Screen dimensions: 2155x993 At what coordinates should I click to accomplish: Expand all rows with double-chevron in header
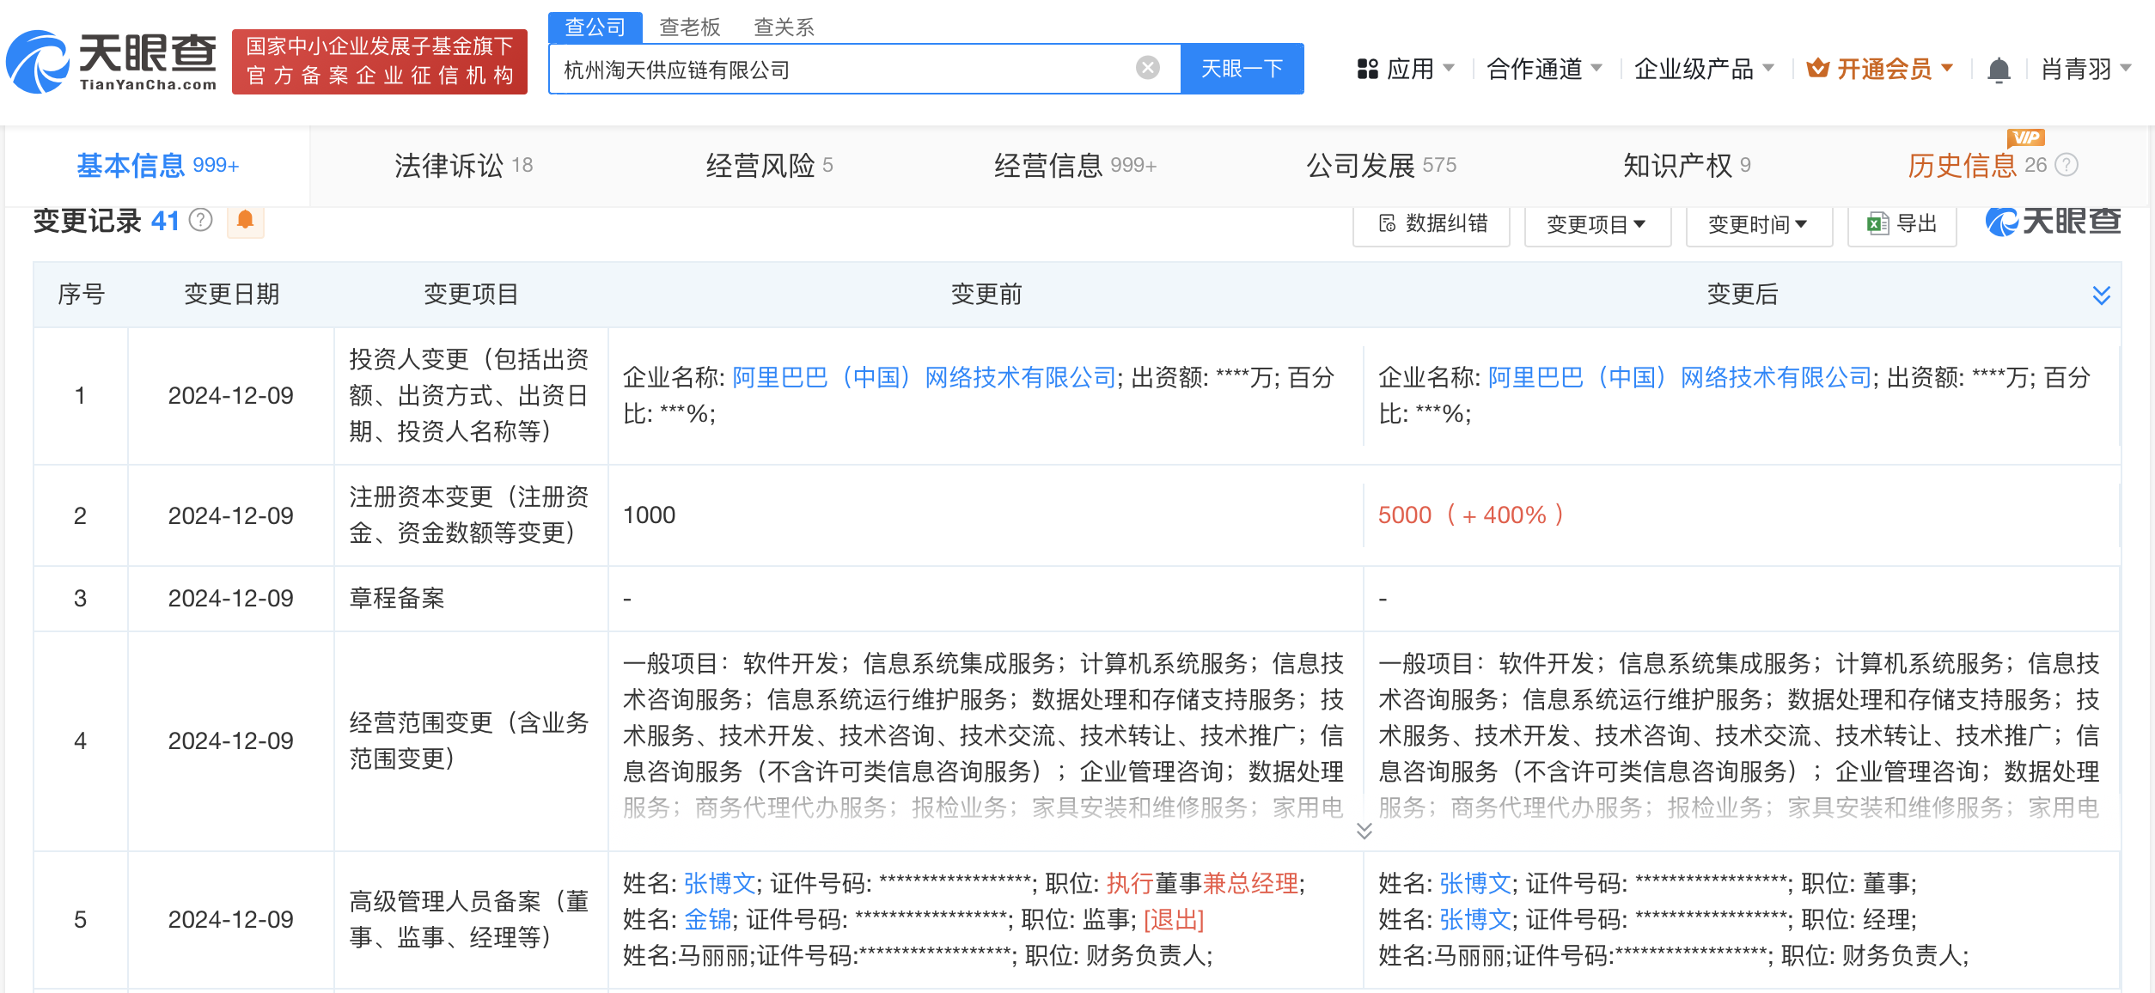[2101, 295]
